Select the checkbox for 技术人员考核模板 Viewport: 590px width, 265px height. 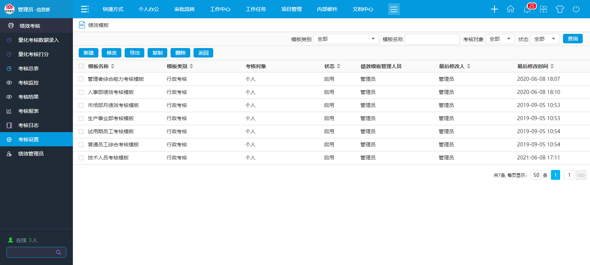(81, 158)
